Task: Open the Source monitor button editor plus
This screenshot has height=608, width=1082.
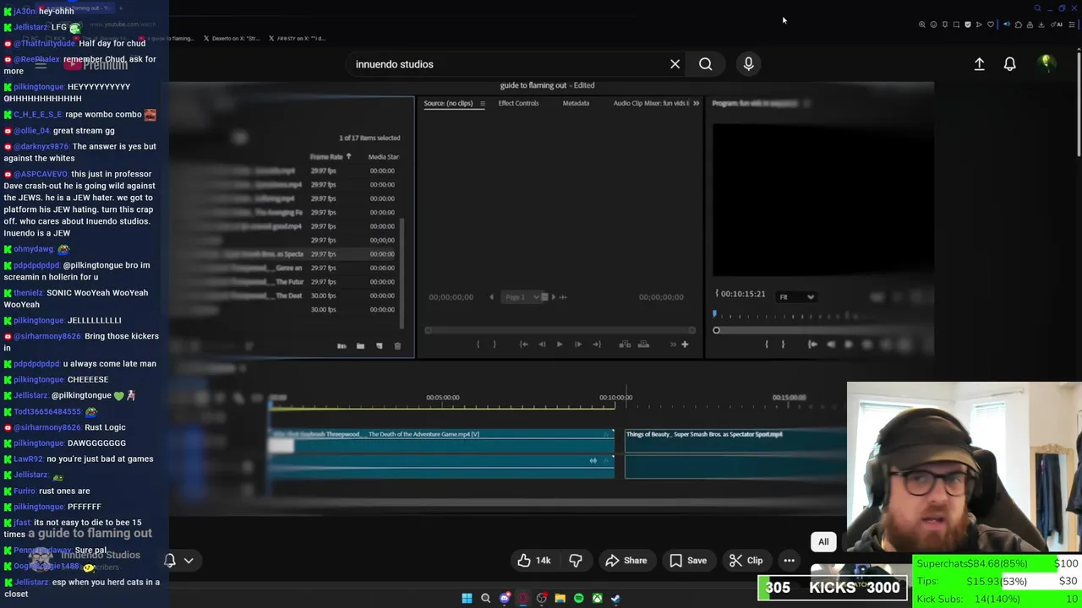Action: pyautogui.click(x=685, y=344)
